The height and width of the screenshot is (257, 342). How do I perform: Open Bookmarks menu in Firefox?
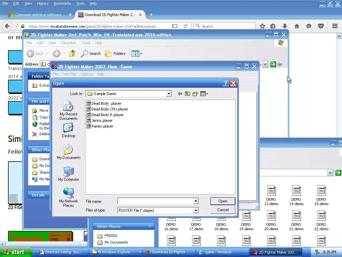(62, 3)
